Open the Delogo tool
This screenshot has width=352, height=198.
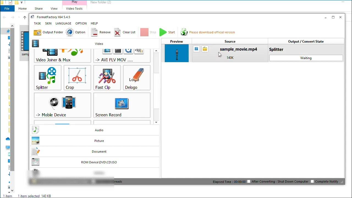[137, 78]
